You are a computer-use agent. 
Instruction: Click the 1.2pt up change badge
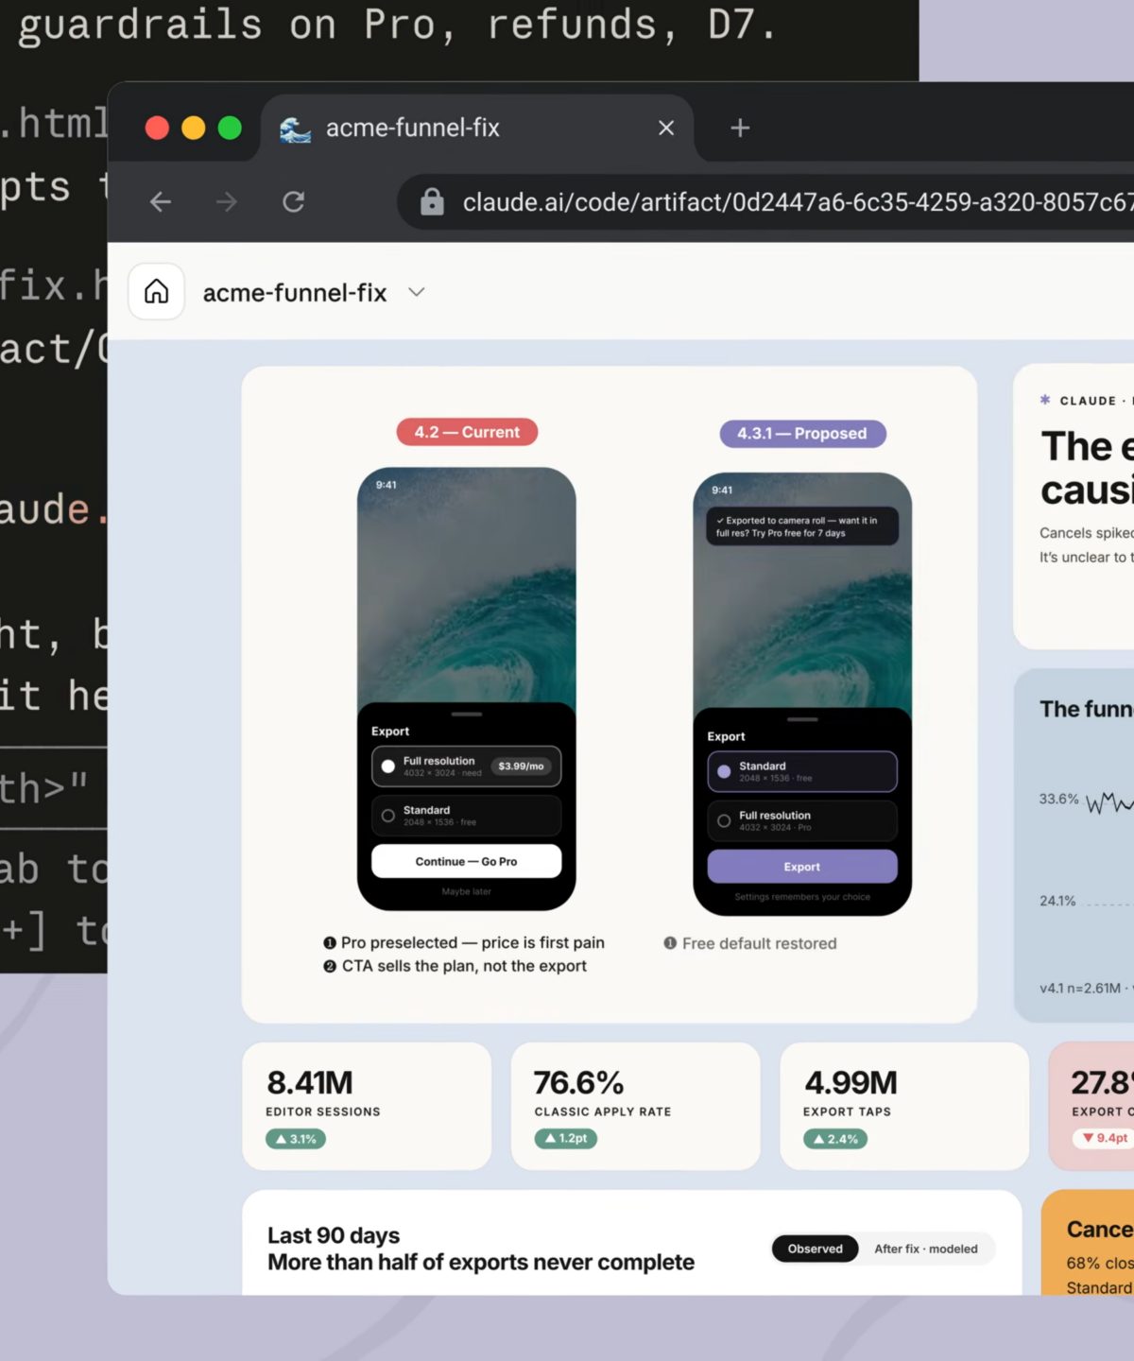[565, 1139]
